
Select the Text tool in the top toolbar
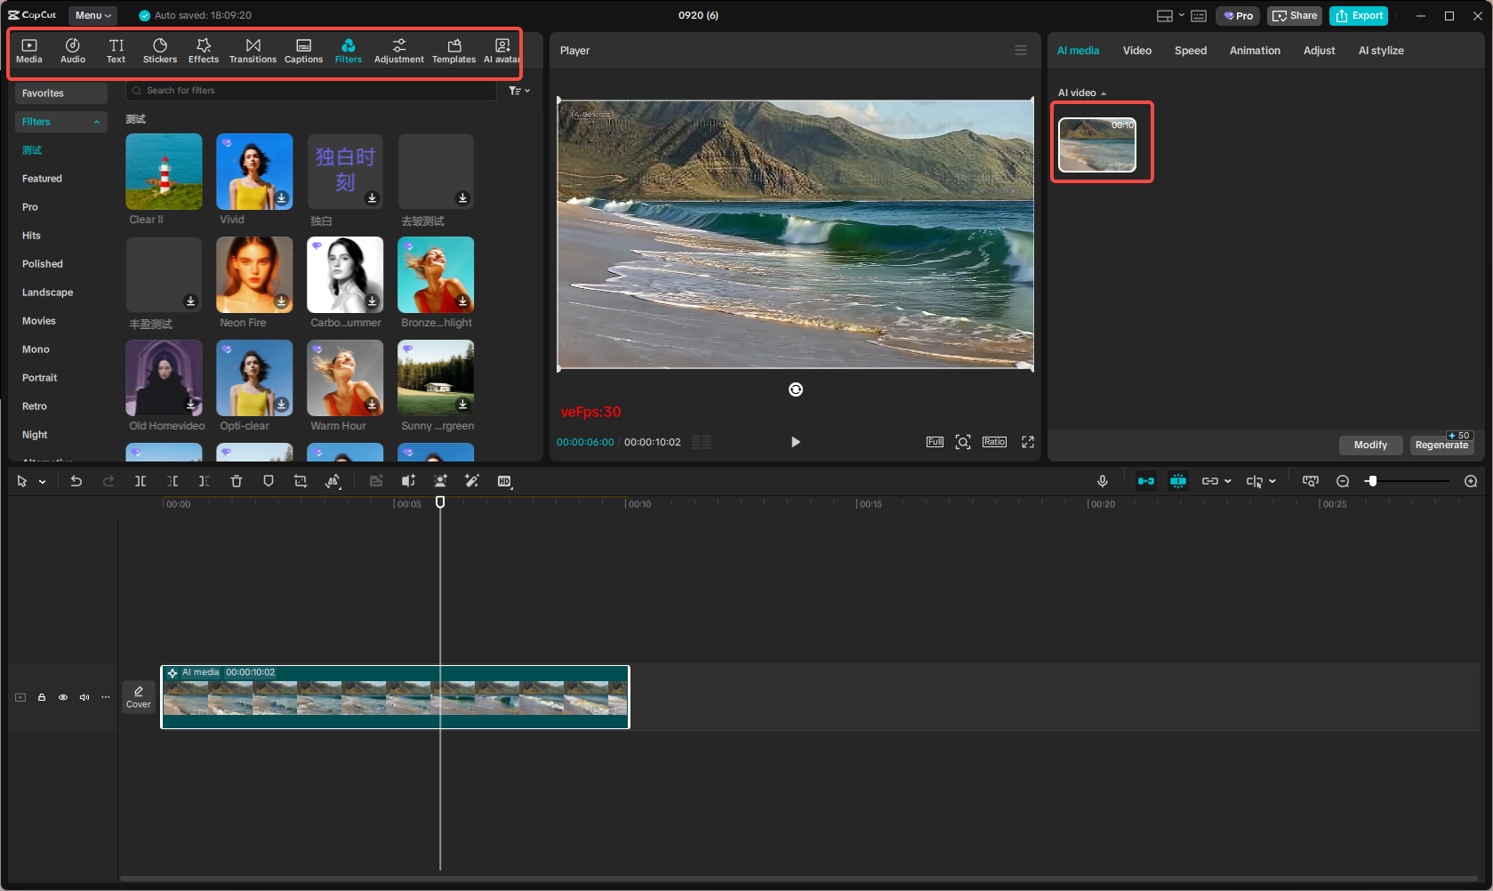tap(116, 49)
